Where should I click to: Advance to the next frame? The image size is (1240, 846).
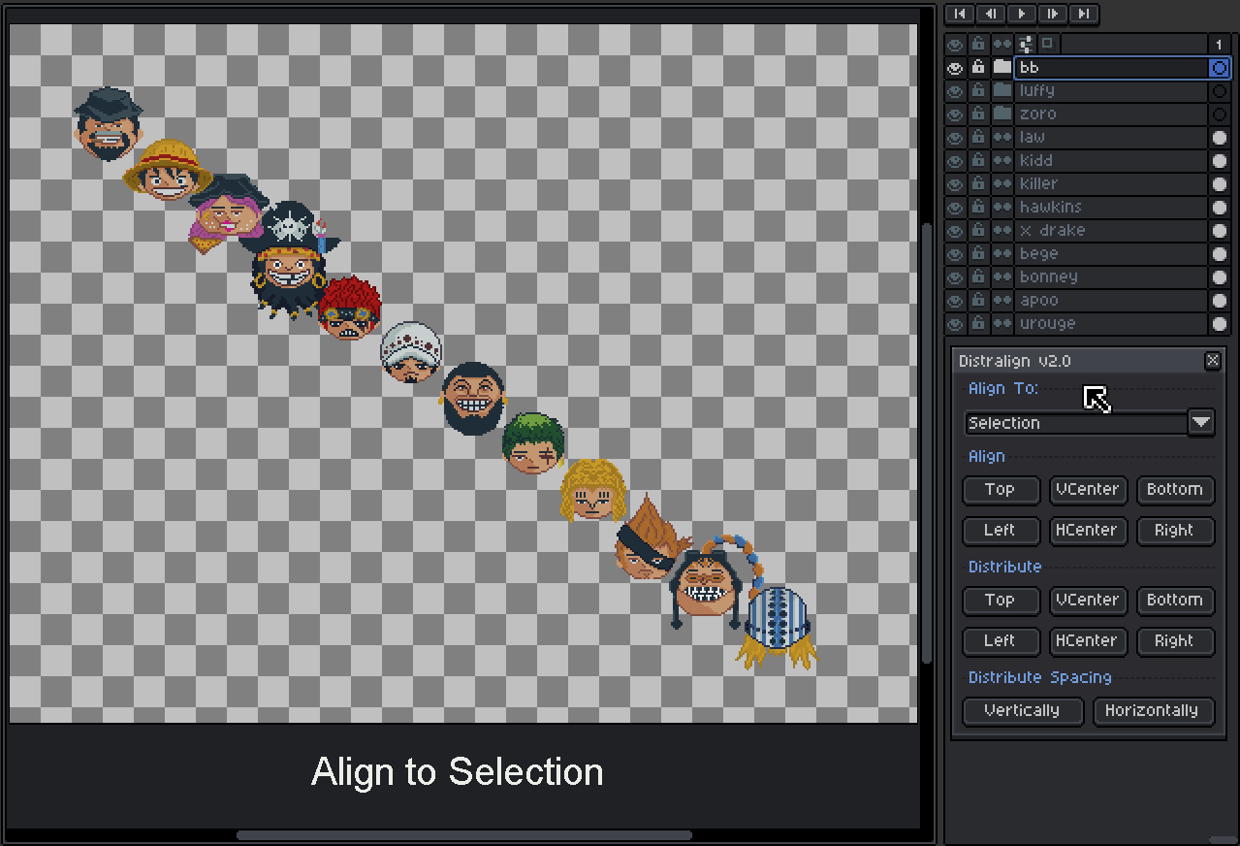pyautogui.click(x=1053, y=14)
